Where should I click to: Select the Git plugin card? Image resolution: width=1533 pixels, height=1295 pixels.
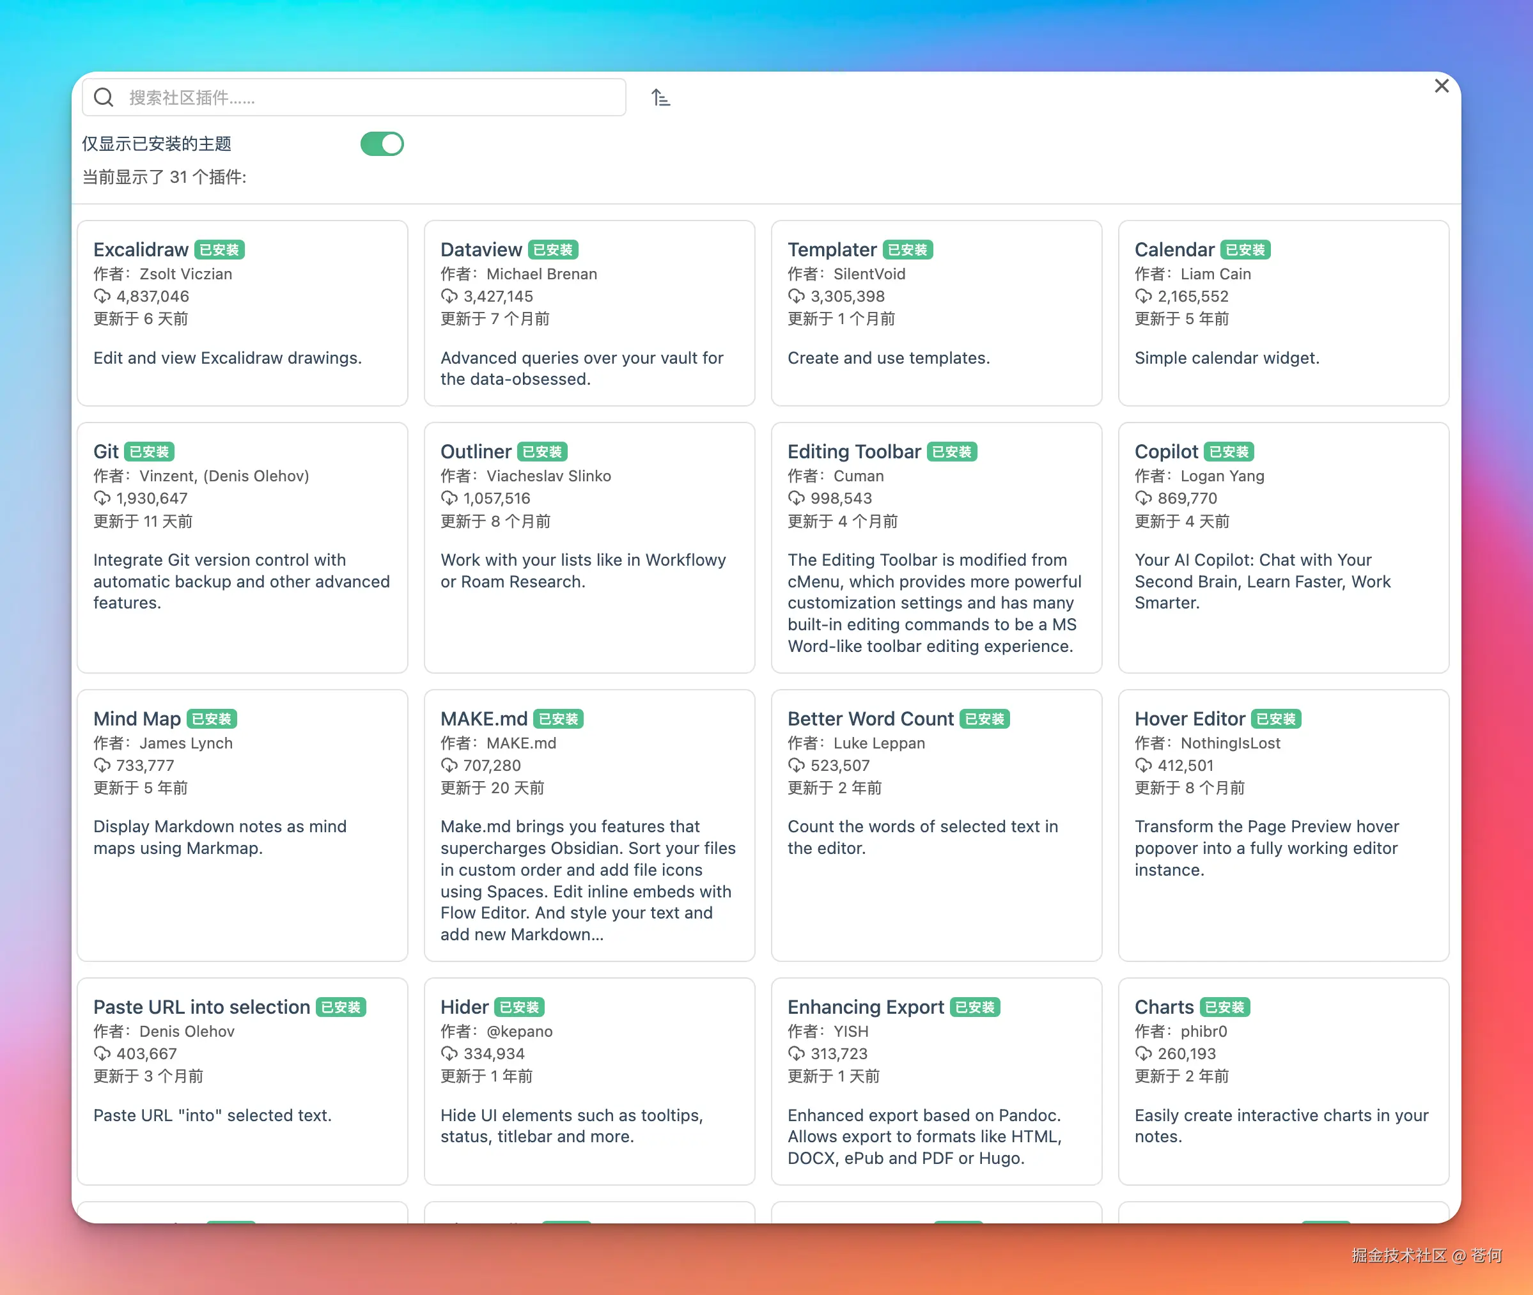click(x=242, y=547)
